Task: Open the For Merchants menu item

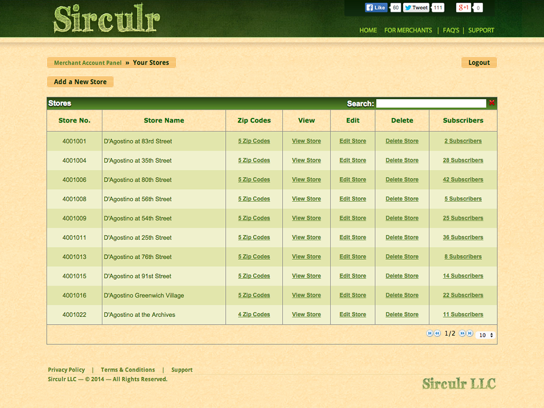Action: pyautogui.click(x=408, y=30)
